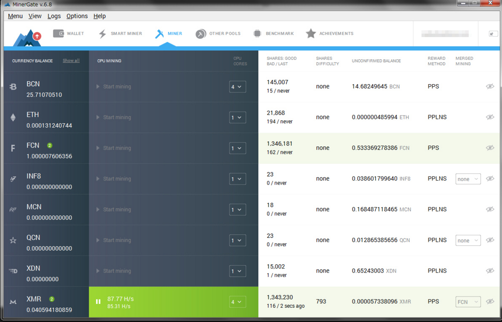Open BCN CPU cores dropdown
Screen dimensions: 502x322
[x=238, y=87]
